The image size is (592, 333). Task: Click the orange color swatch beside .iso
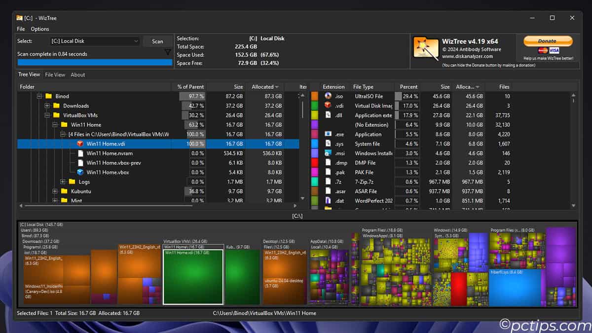coord(314,96)
